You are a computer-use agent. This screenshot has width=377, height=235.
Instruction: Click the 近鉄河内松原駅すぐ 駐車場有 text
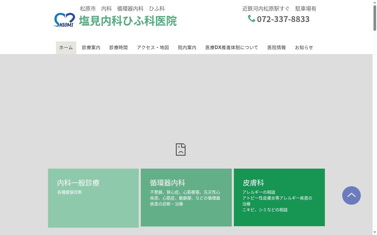pos(279,9)
